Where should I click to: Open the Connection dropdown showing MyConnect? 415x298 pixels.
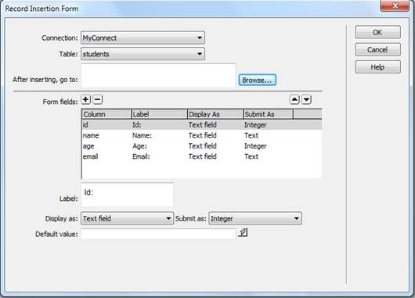coord(143,38)
